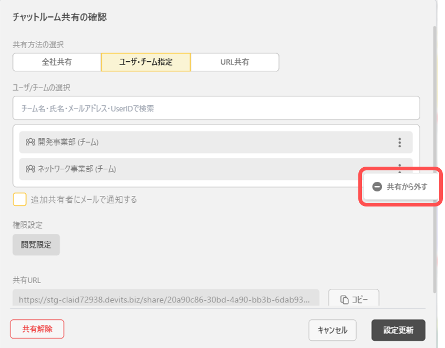Toggle the three-dot menu for ネットワーク事業部
Viewport: 445px width, 348px height.
click(399, 166)
